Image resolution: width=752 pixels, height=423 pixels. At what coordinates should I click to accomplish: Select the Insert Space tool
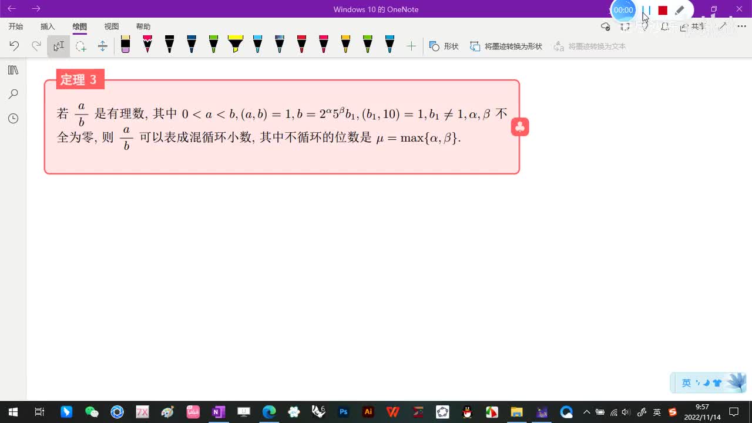(103, 46)
